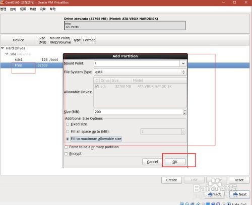Click the Type column header
252x205 pixels.
77,40
